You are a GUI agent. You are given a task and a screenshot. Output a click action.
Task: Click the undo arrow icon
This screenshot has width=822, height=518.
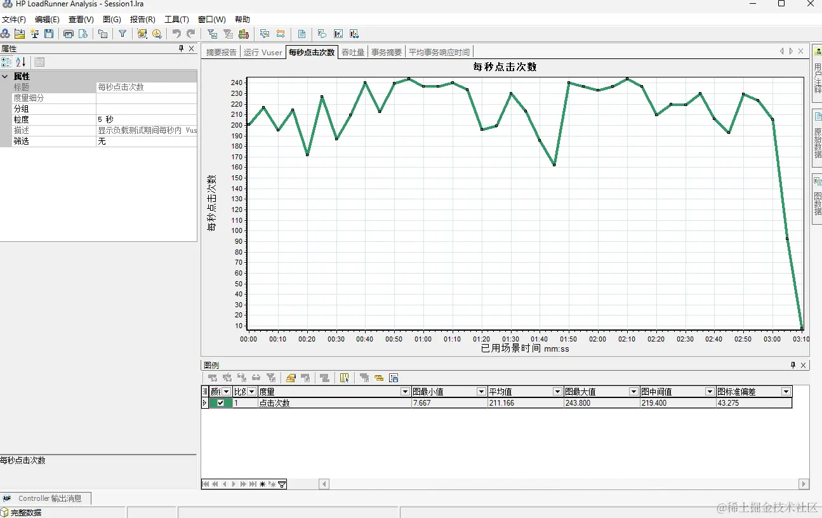[x=176, y=34]
